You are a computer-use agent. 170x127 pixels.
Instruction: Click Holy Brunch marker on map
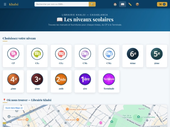tap(78, 120)
